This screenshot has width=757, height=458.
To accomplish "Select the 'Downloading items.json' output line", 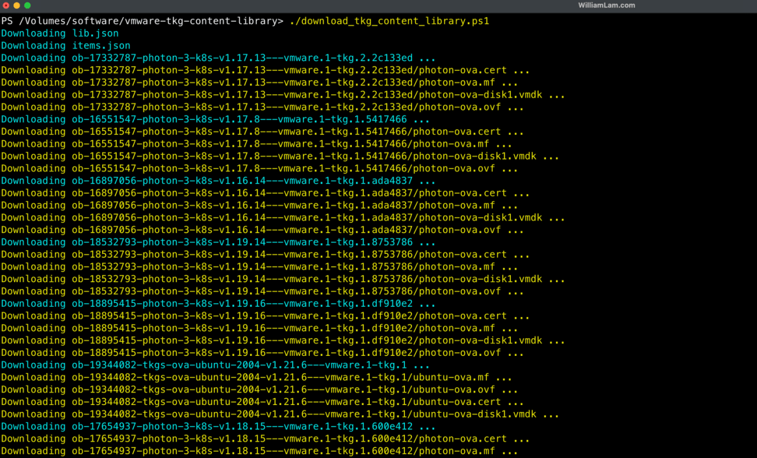I will click(66, 45).
